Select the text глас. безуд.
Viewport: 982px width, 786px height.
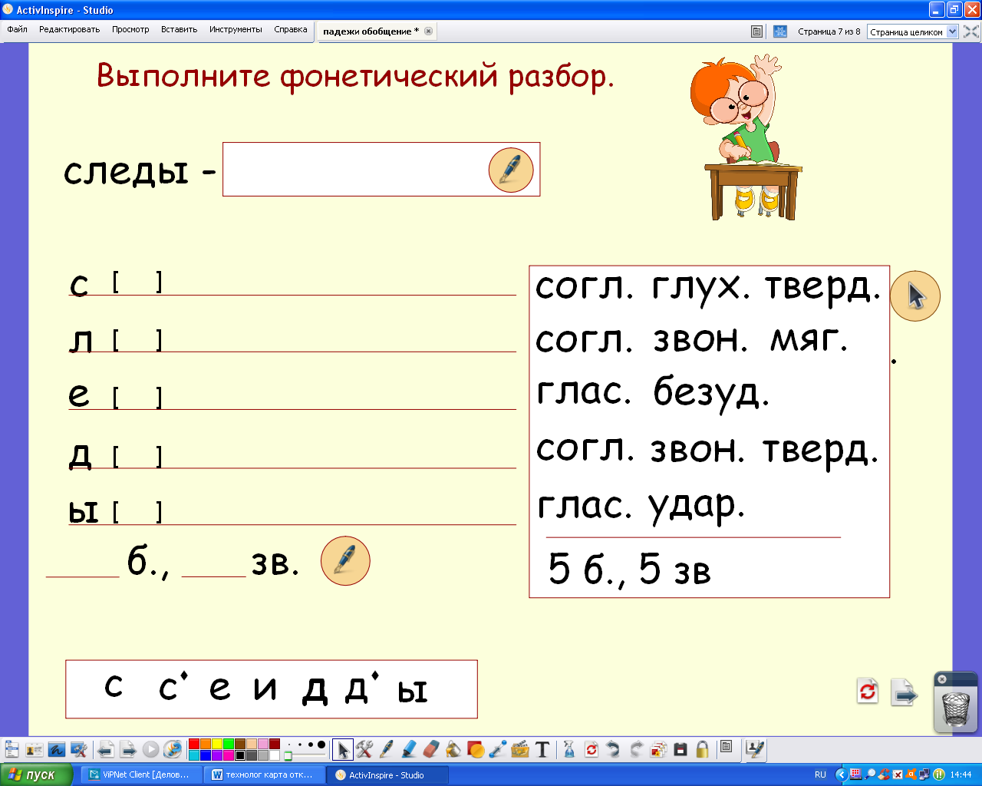pos(652,393)
